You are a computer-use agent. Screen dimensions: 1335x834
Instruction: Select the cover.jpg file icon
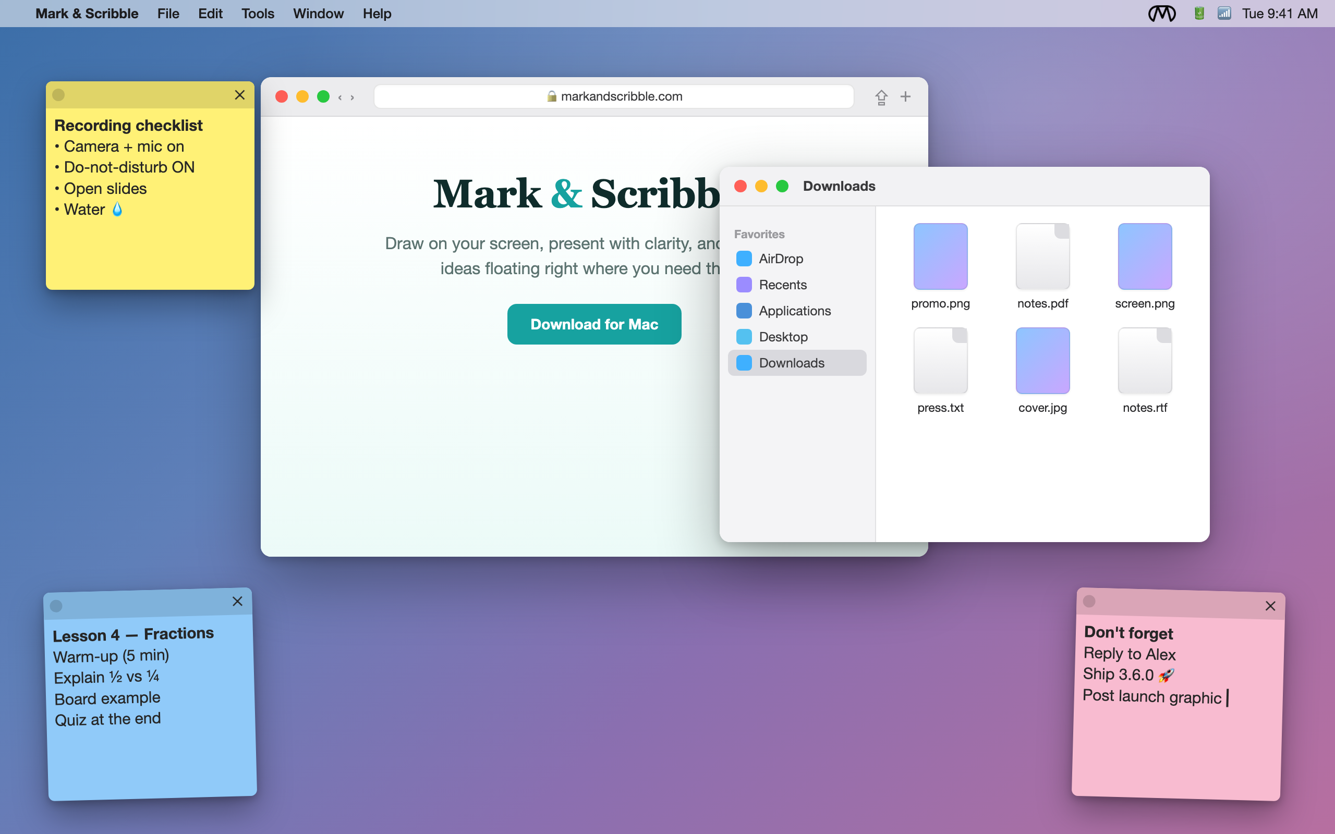[1042, 361]
